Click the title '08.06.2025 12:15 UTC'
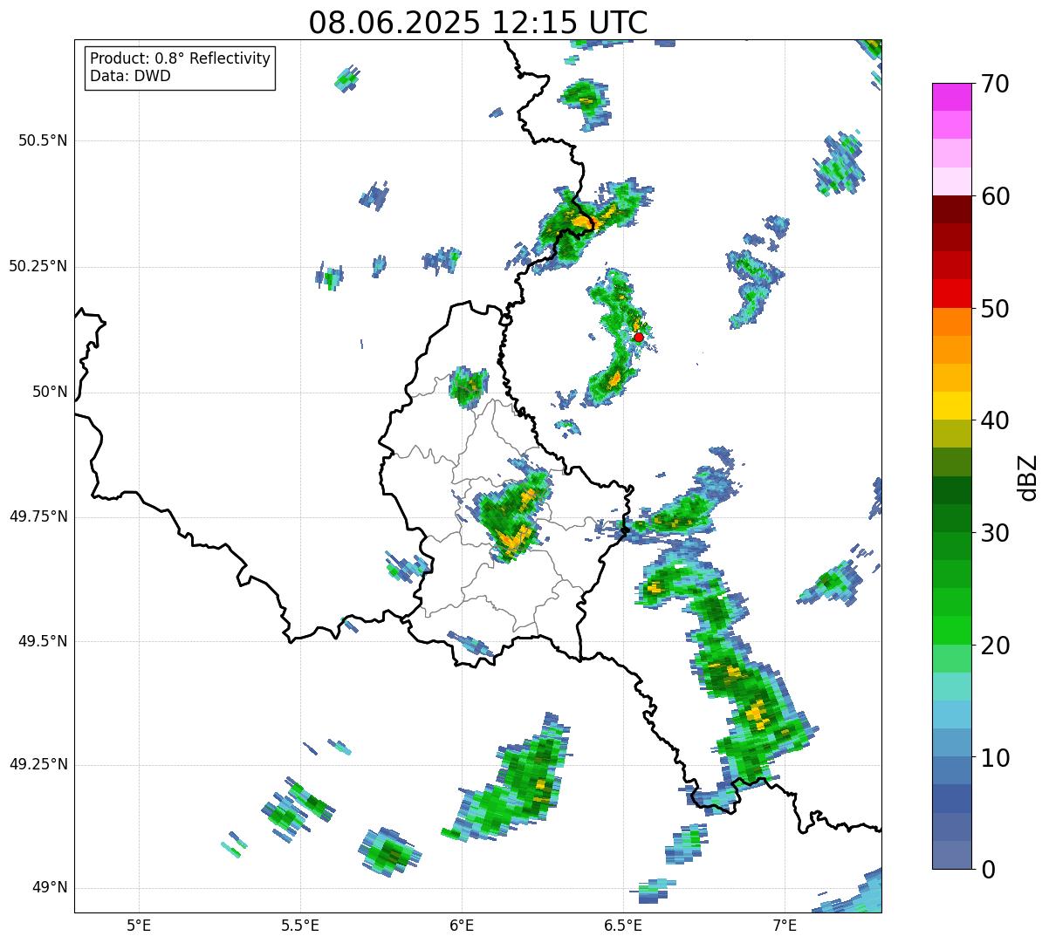Image resolution: width=1049 pixels, height=943 pixels. [478, 23]
